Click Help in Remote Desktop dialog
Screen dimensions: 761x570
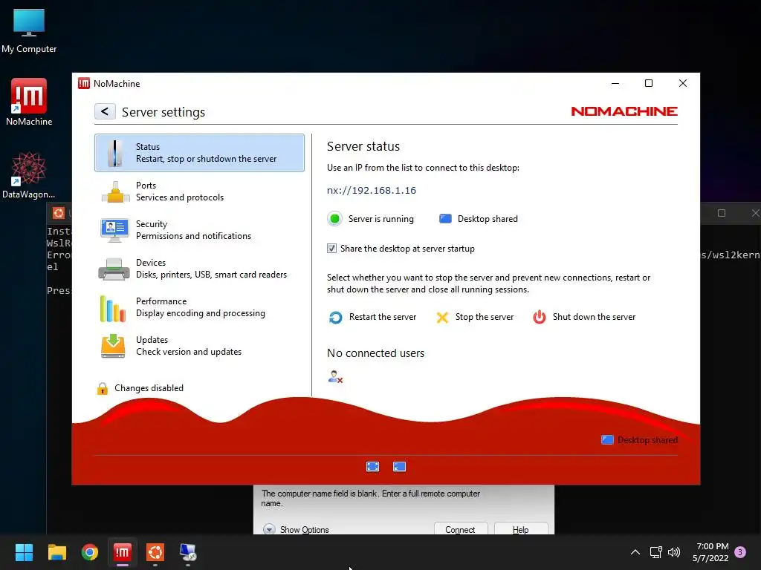[521, 529]
